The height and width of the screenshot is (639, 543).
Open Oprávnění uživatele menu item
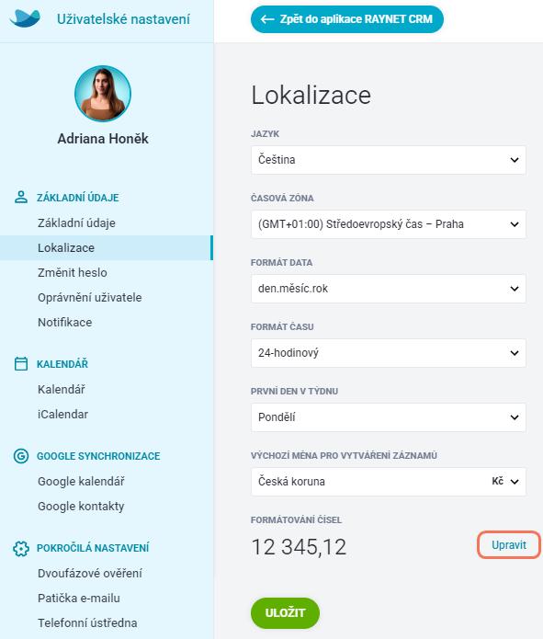tap(90, 298)
